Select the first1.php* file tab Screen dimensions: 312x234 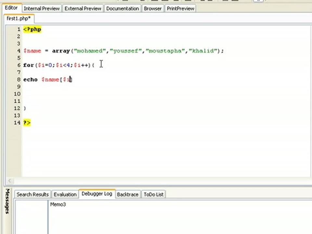coord(19,19)
